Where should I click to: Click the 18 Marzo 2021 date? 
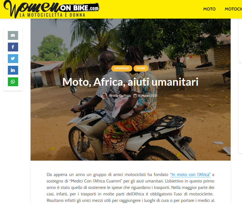147,96
